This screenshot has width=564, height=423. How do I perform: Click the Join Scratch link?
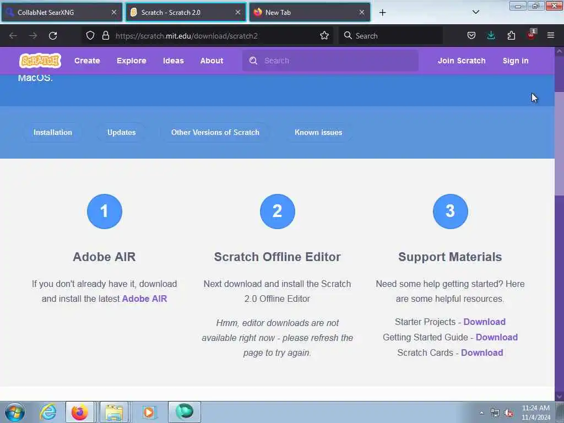point(462,61)
